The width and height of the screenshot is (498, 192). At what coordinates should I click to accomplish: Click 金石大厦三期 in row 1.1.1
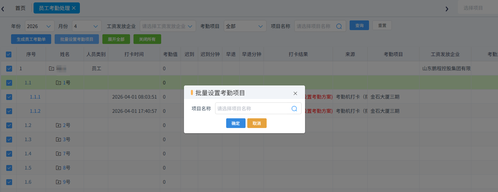coord(385,97)
